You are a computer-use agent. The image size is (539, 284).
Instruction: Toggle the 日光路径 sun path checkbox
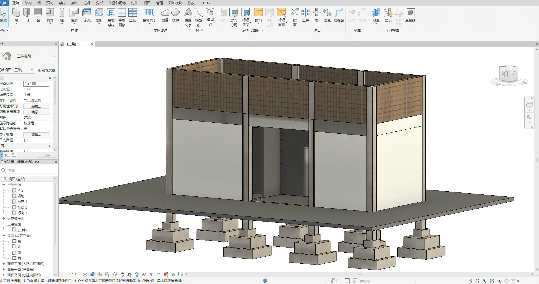(x=26, y=140)
